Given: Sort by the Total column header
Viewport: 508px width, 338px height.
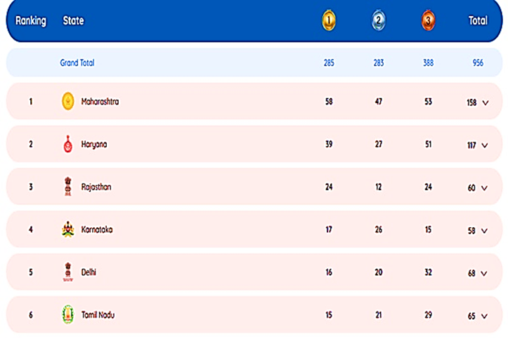Looking at the screenshot, I should (478, 21).
